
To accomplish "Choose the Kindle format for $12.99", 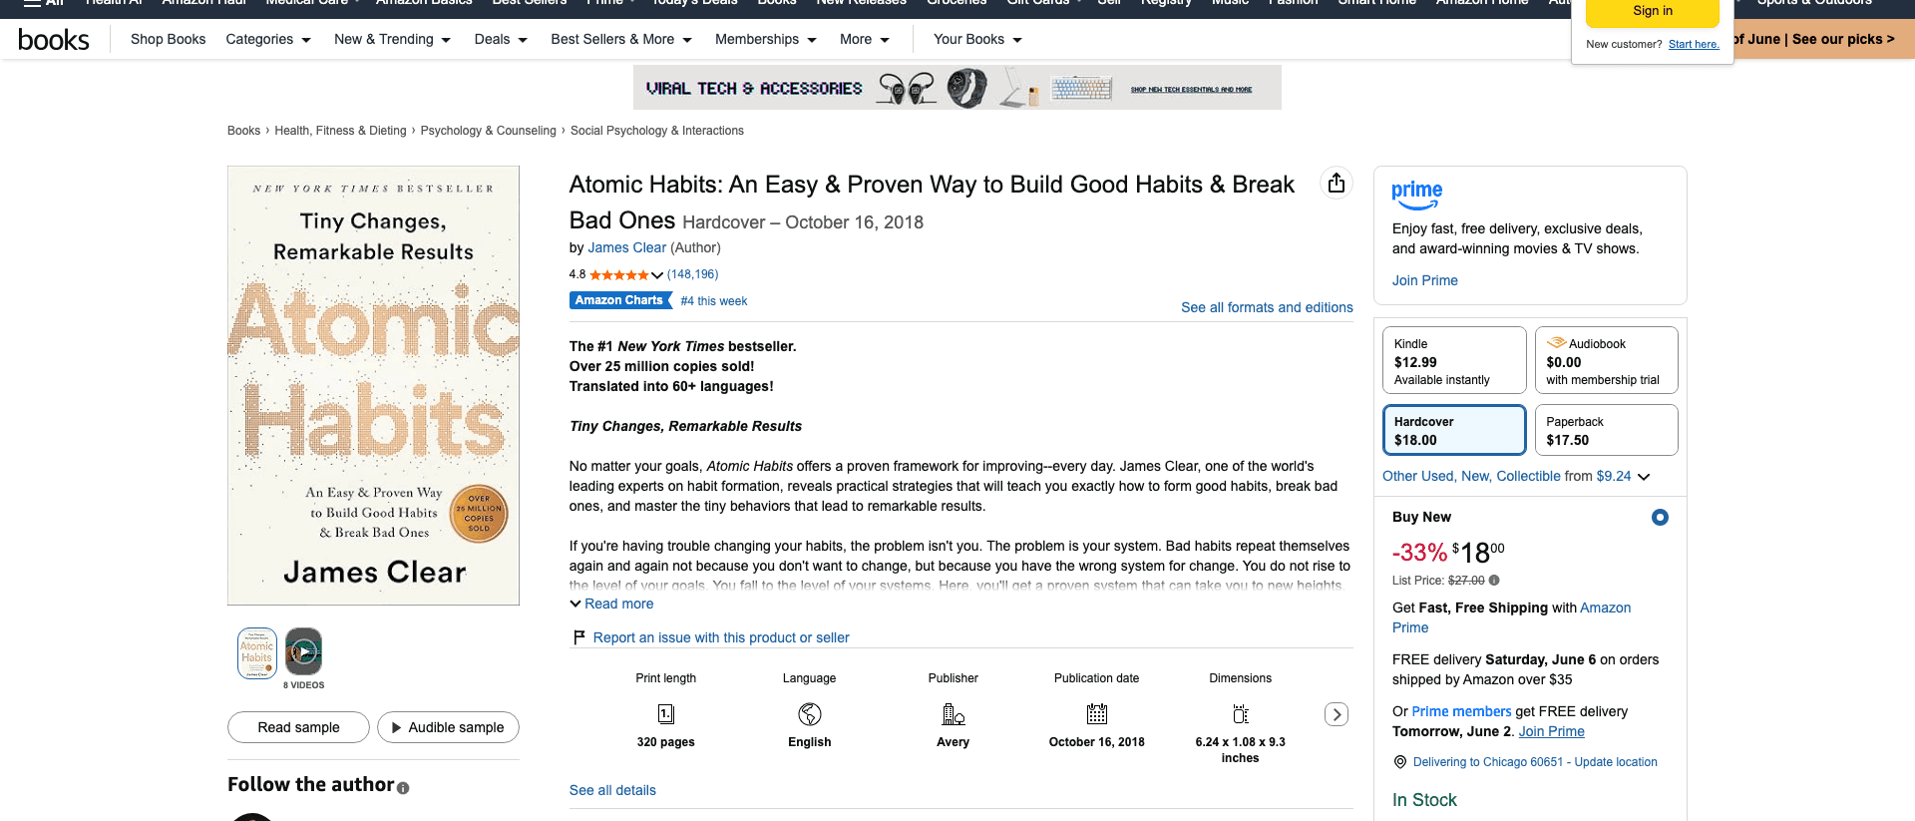I will pos(1454,360).
